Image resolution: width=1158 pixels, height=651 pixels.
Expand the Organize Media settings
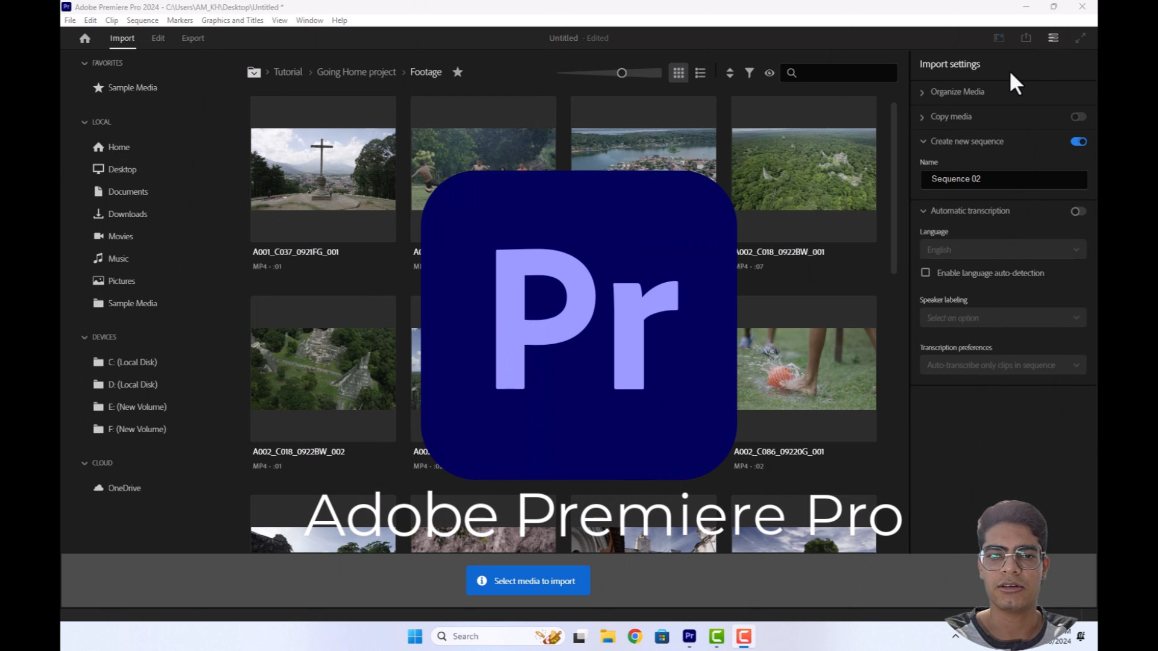922,92
